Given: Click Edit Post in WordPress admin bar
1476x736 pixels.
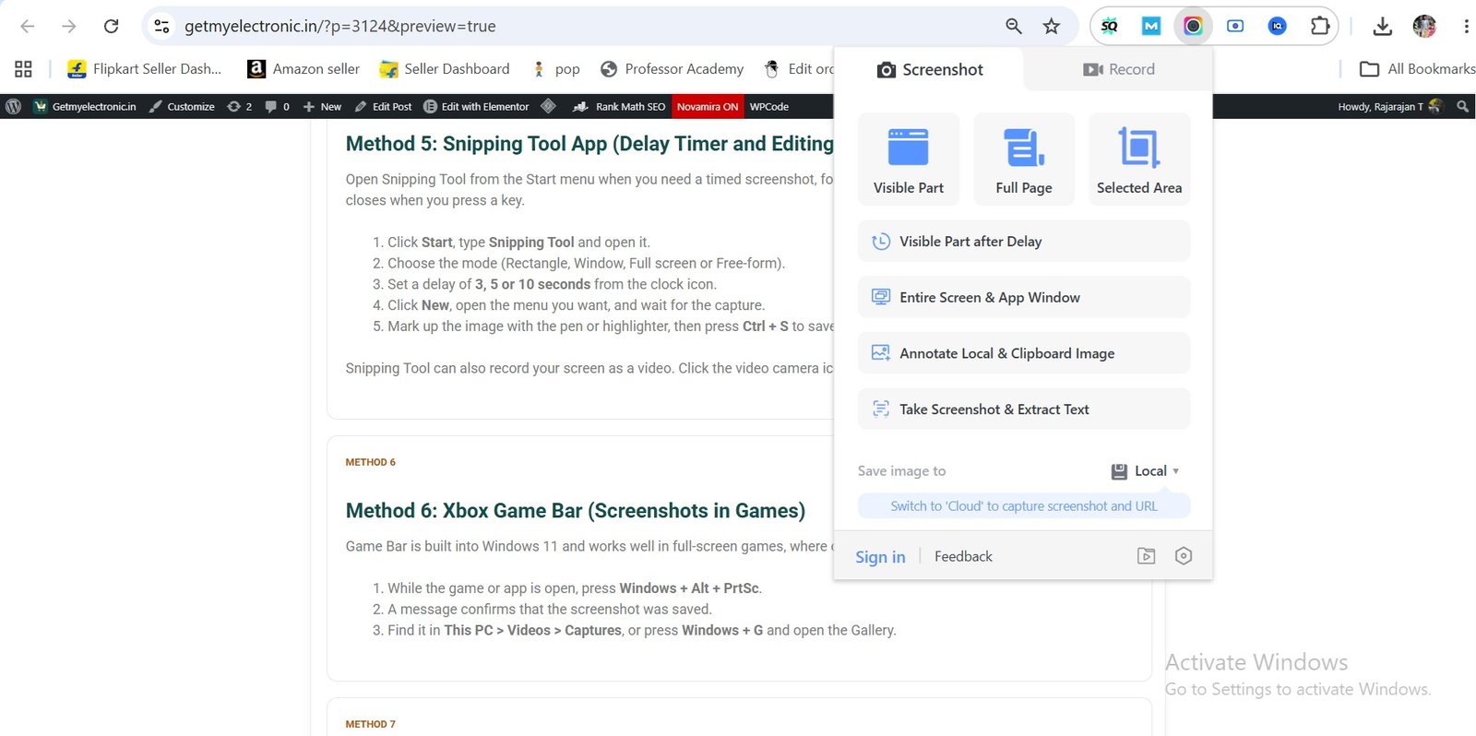Looking at the screenshot, I should [x=384, y=107].
